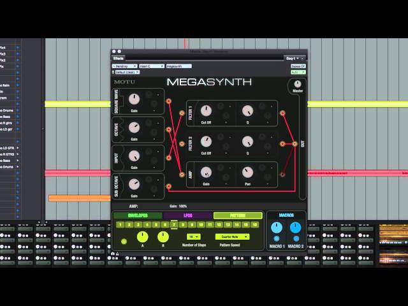Viewport: 408px width, 306px height.
Task: Toggle pattern step 16
Action: pos(255,224)
